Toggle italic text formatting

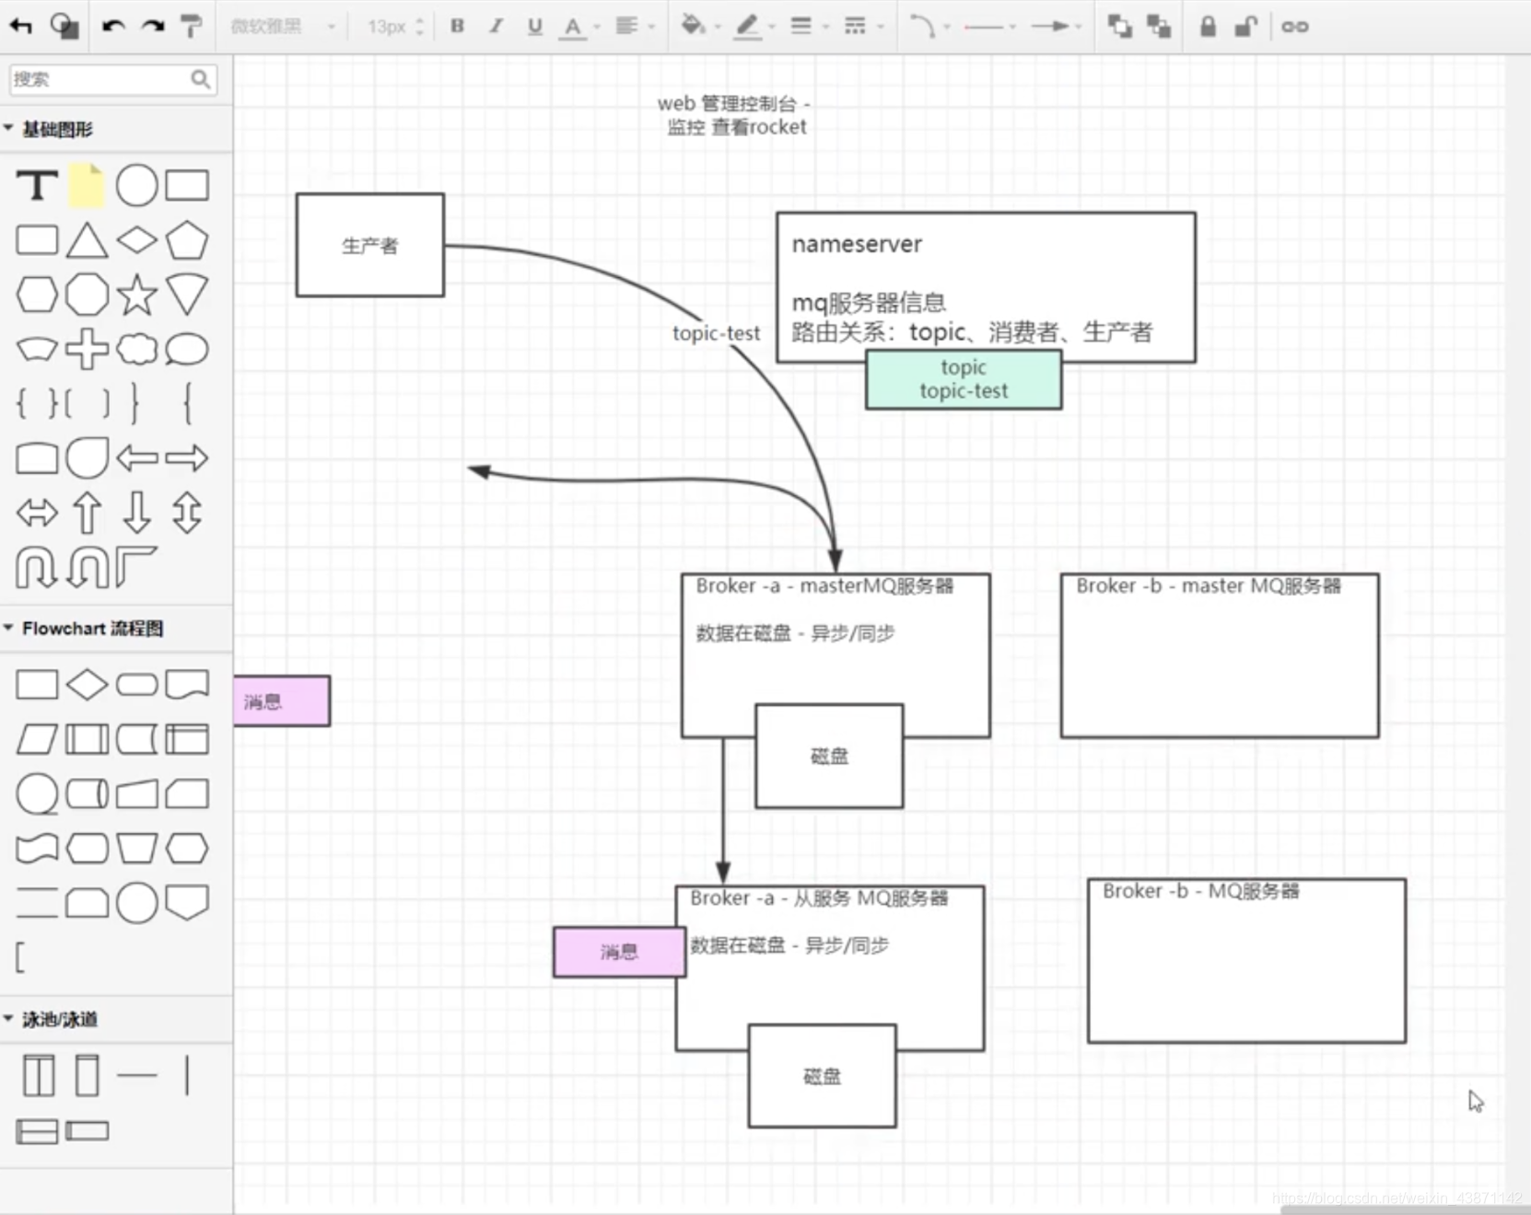(496, 26)
